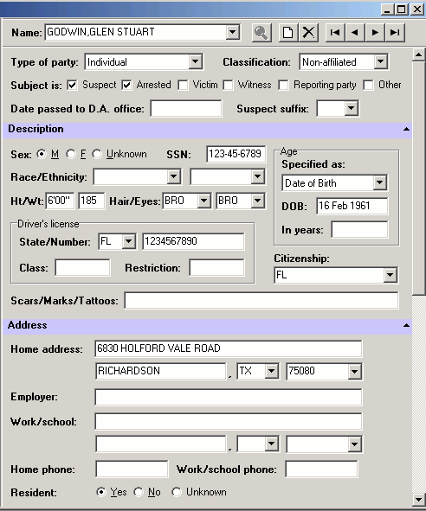Open the Type of party dropdown

pos(195,62)
